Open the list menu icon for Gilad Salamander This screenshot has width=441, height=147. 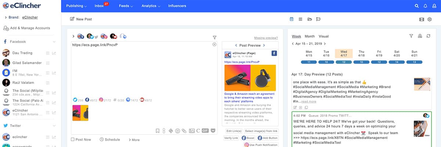click(47, 63)
